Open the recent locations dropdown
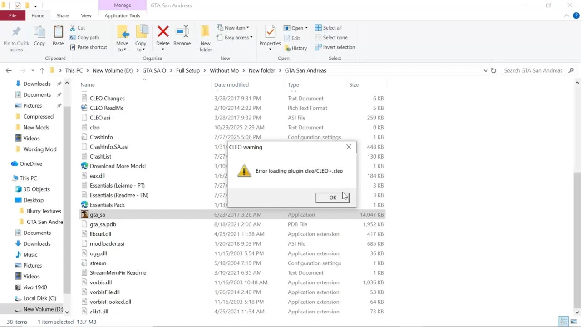Image resolution: width=581 pixels, height=327 pixels. tap(33, 70)
